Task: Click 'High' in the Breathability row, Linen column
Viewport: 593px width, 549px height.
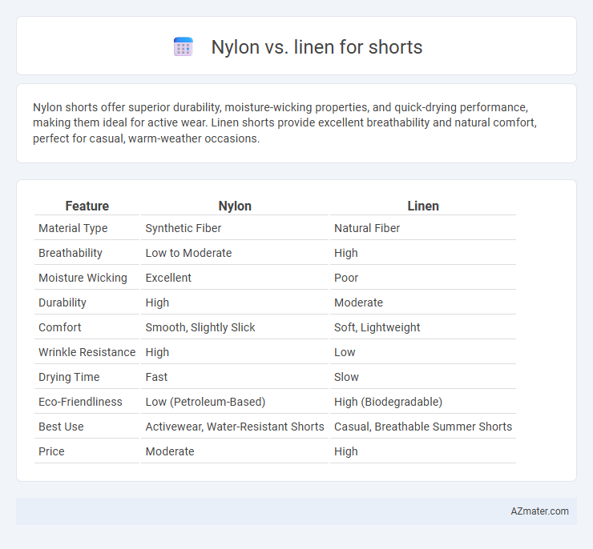Action: coord(345,253)
